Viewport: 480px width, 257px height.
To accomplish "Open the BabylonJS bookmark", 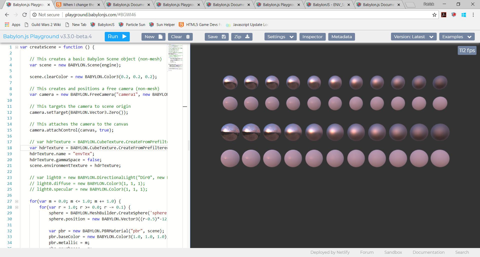I will [102, 24].
